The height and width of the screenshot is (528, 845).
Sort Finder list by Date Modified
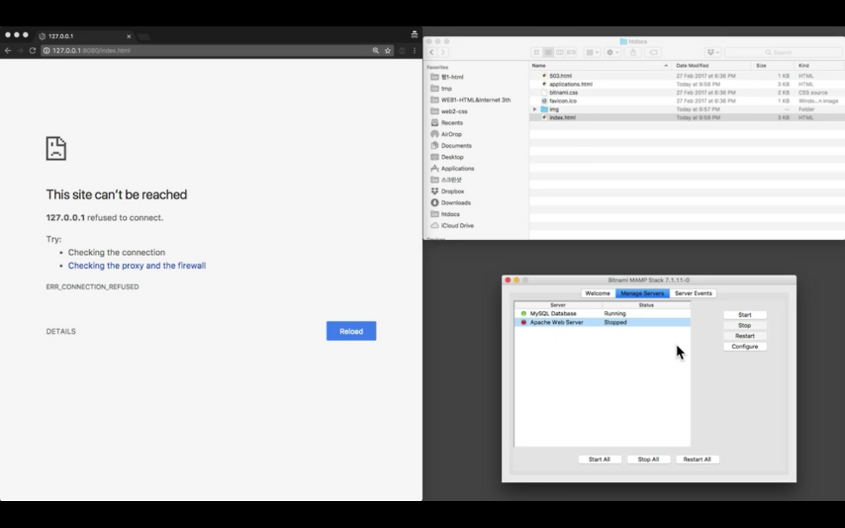point(710,65)
